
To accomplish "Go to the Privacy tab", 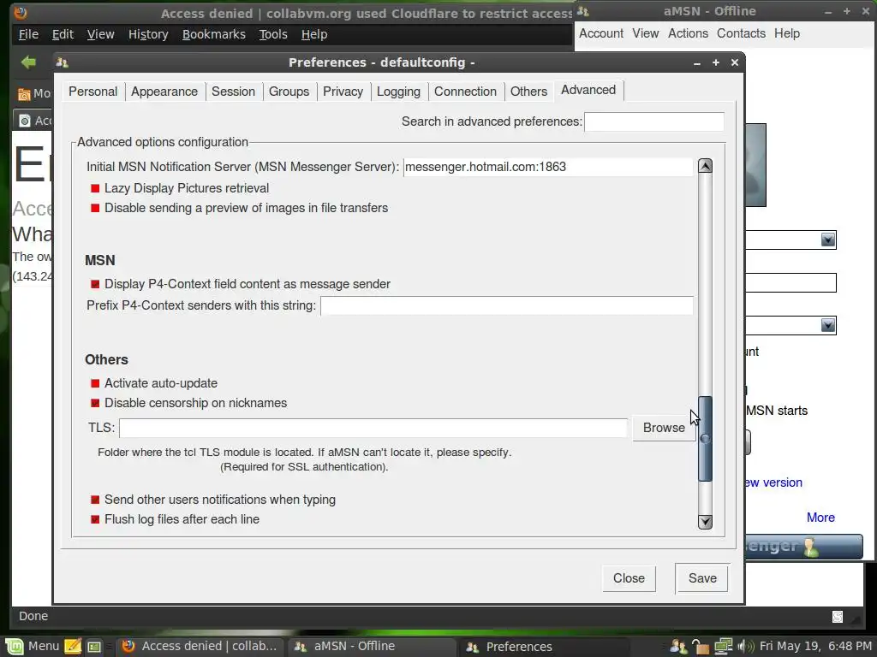I will tap(343, 92).
